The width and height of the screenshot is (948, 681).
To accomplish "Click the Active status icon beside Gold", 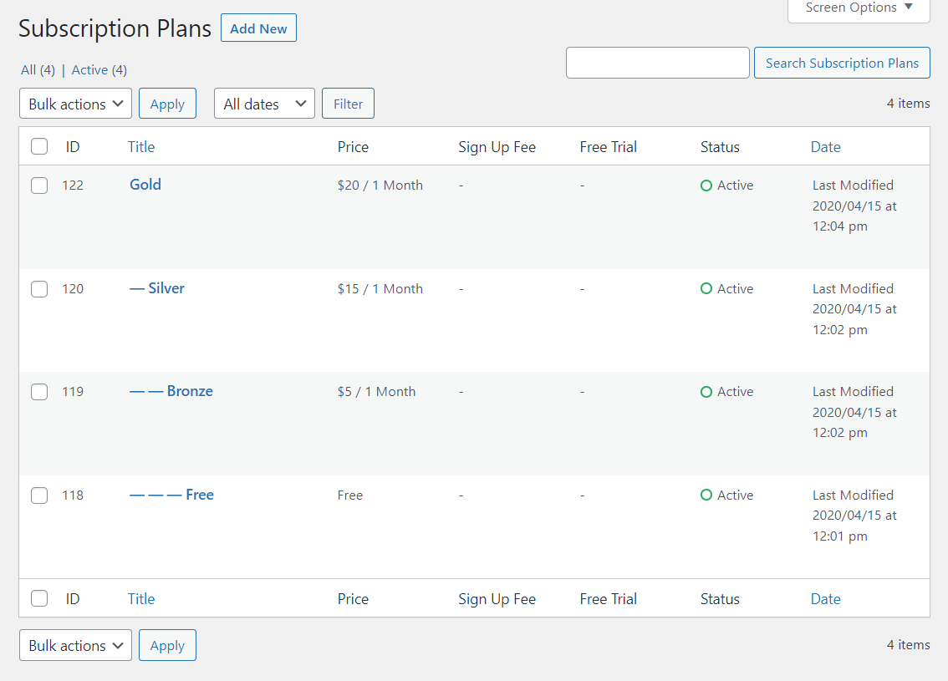I will pos(706,185).
